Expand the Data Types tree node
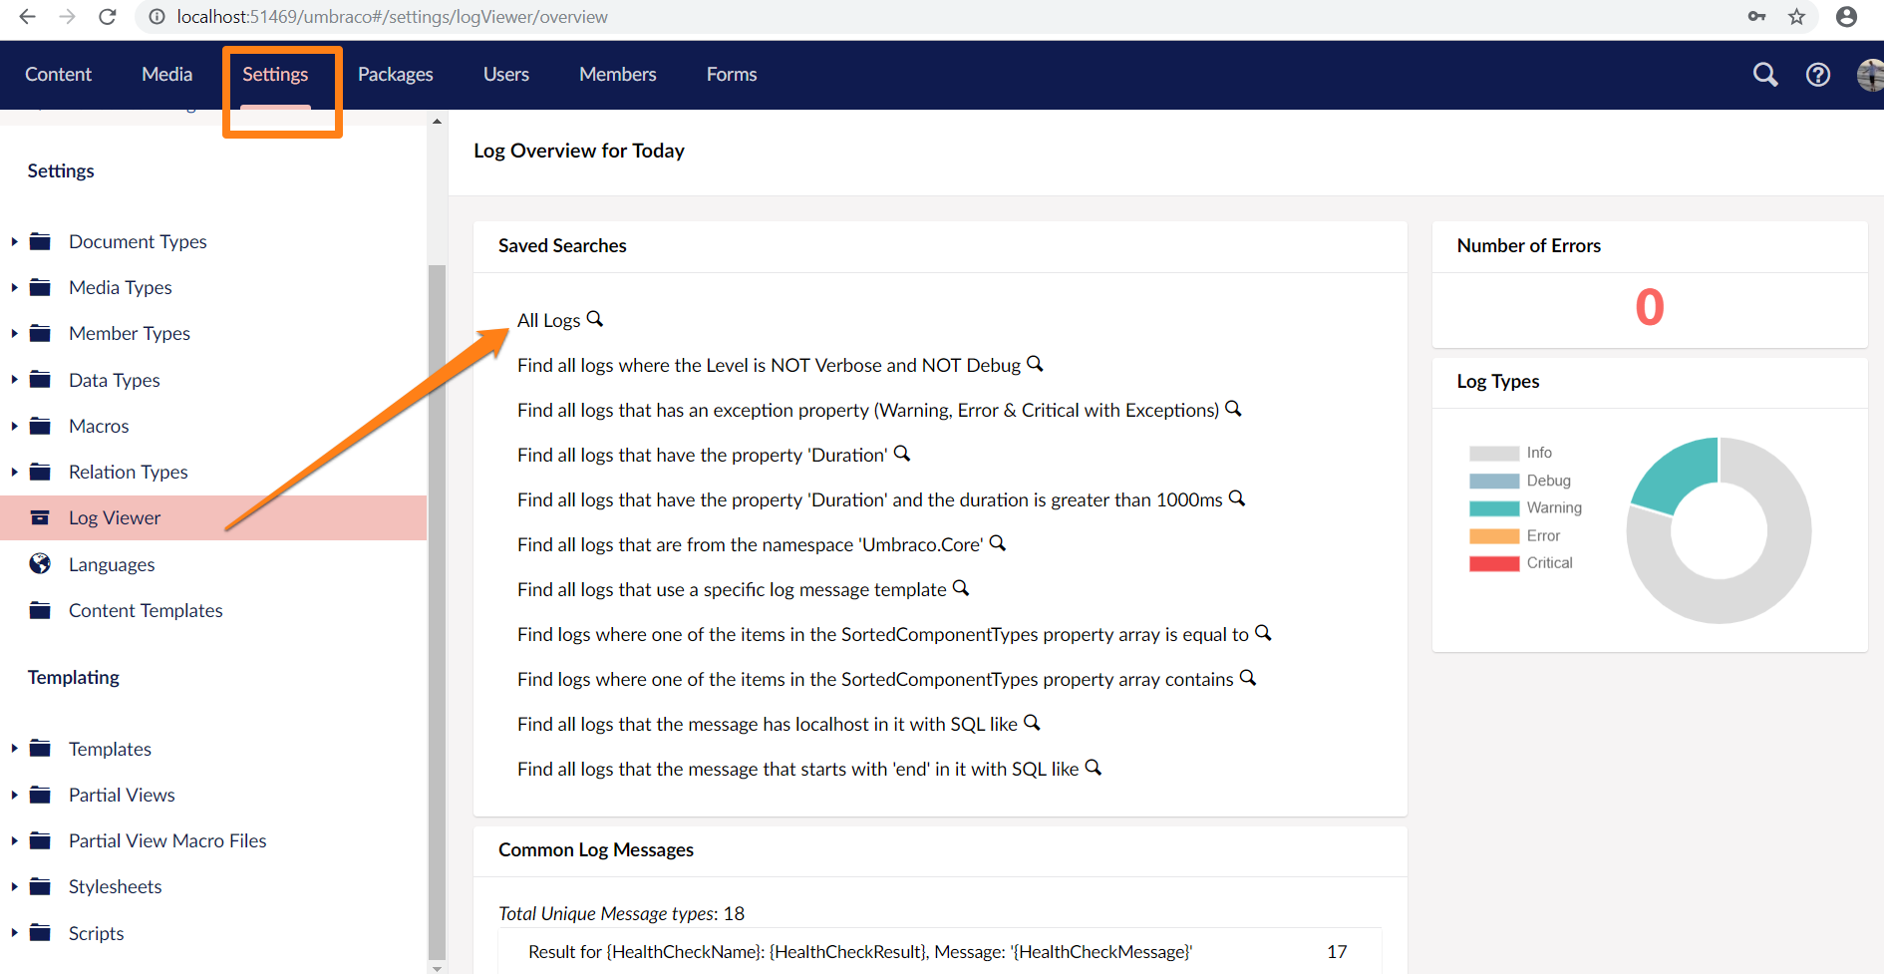Viewport: 1884px width, 974px height. point(14,380)
